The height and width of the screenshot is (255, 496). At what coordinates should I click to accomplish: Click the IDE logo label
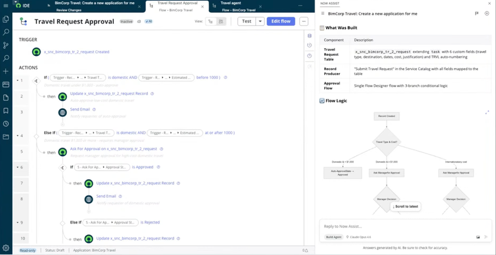click(x=23, y=6)
